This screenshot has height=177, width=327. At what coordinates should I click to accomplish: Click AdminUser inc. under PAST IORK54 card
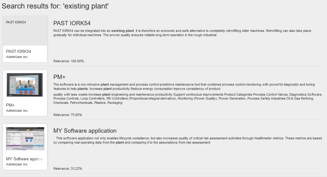17,57
